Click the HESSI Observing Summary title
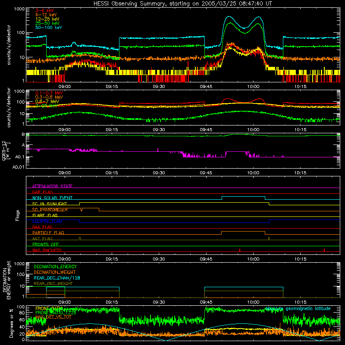This screenshot has height=345, width=345. (182, 4)
